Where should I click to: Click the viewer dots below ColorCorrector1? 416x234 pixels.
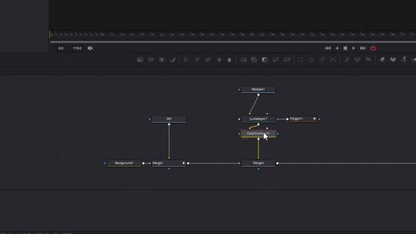tap(246, 138)
